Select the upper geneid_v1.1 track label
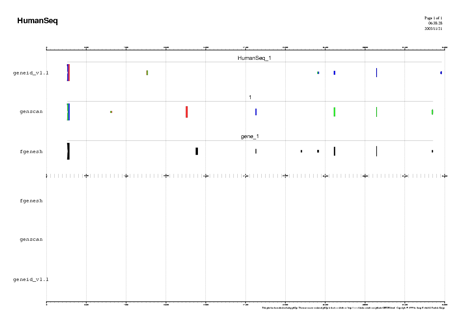The image size is (460, 325). pos(31,73)
